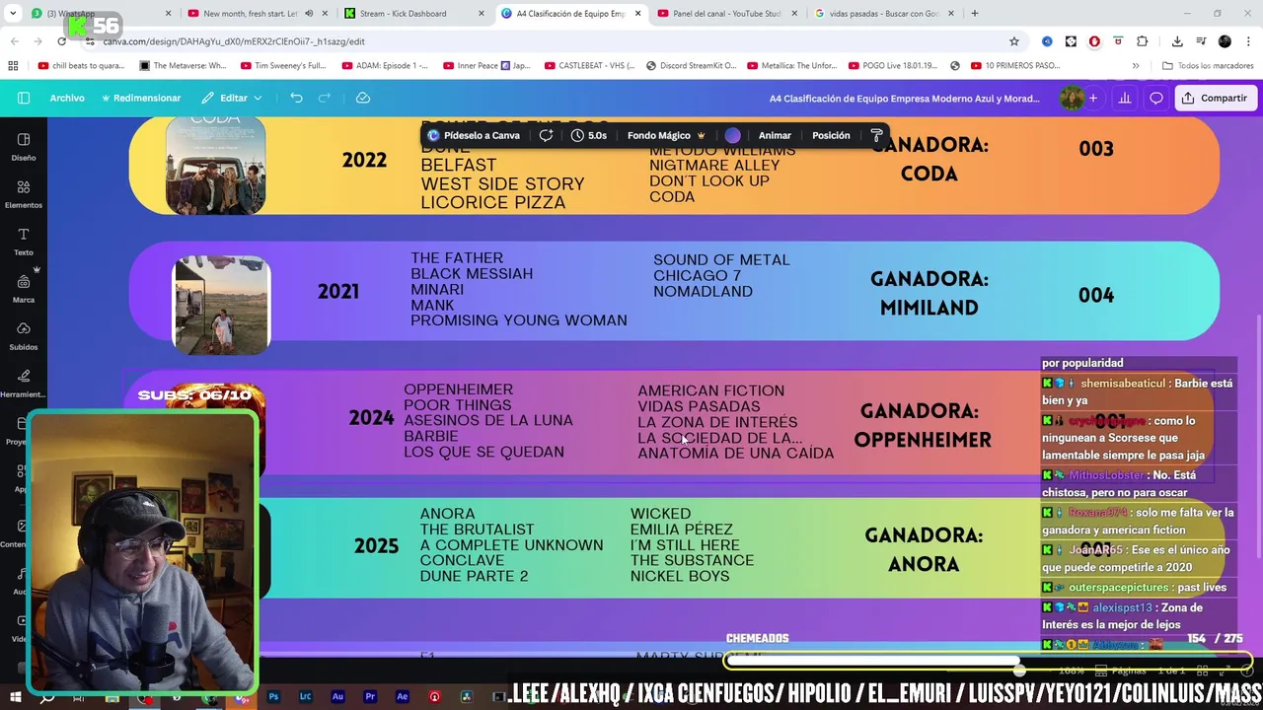Screen dimensions: 1263x710
Task: Open the Chrome extensions puzzle icon
Action: [x=1142, y=41]
